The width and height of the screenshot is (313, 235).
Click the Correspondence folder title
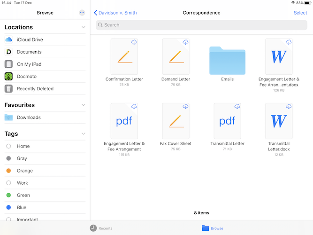[201, 13]
